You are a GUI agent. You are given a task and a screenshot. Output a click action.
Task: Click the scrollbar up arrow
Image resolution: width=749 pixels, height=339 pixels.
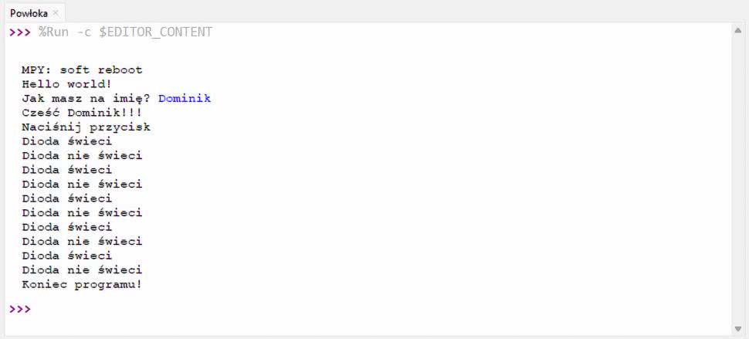pos(737,31)
